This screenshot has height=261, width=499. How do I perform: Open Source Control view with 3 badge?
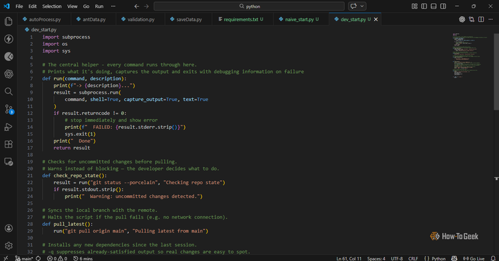[9, 109]
